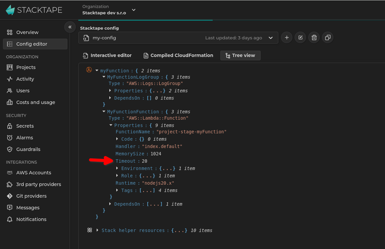Viewport: 385px width, 249px height.
Task: Click the Projects board icon
Action: point(10,67)
